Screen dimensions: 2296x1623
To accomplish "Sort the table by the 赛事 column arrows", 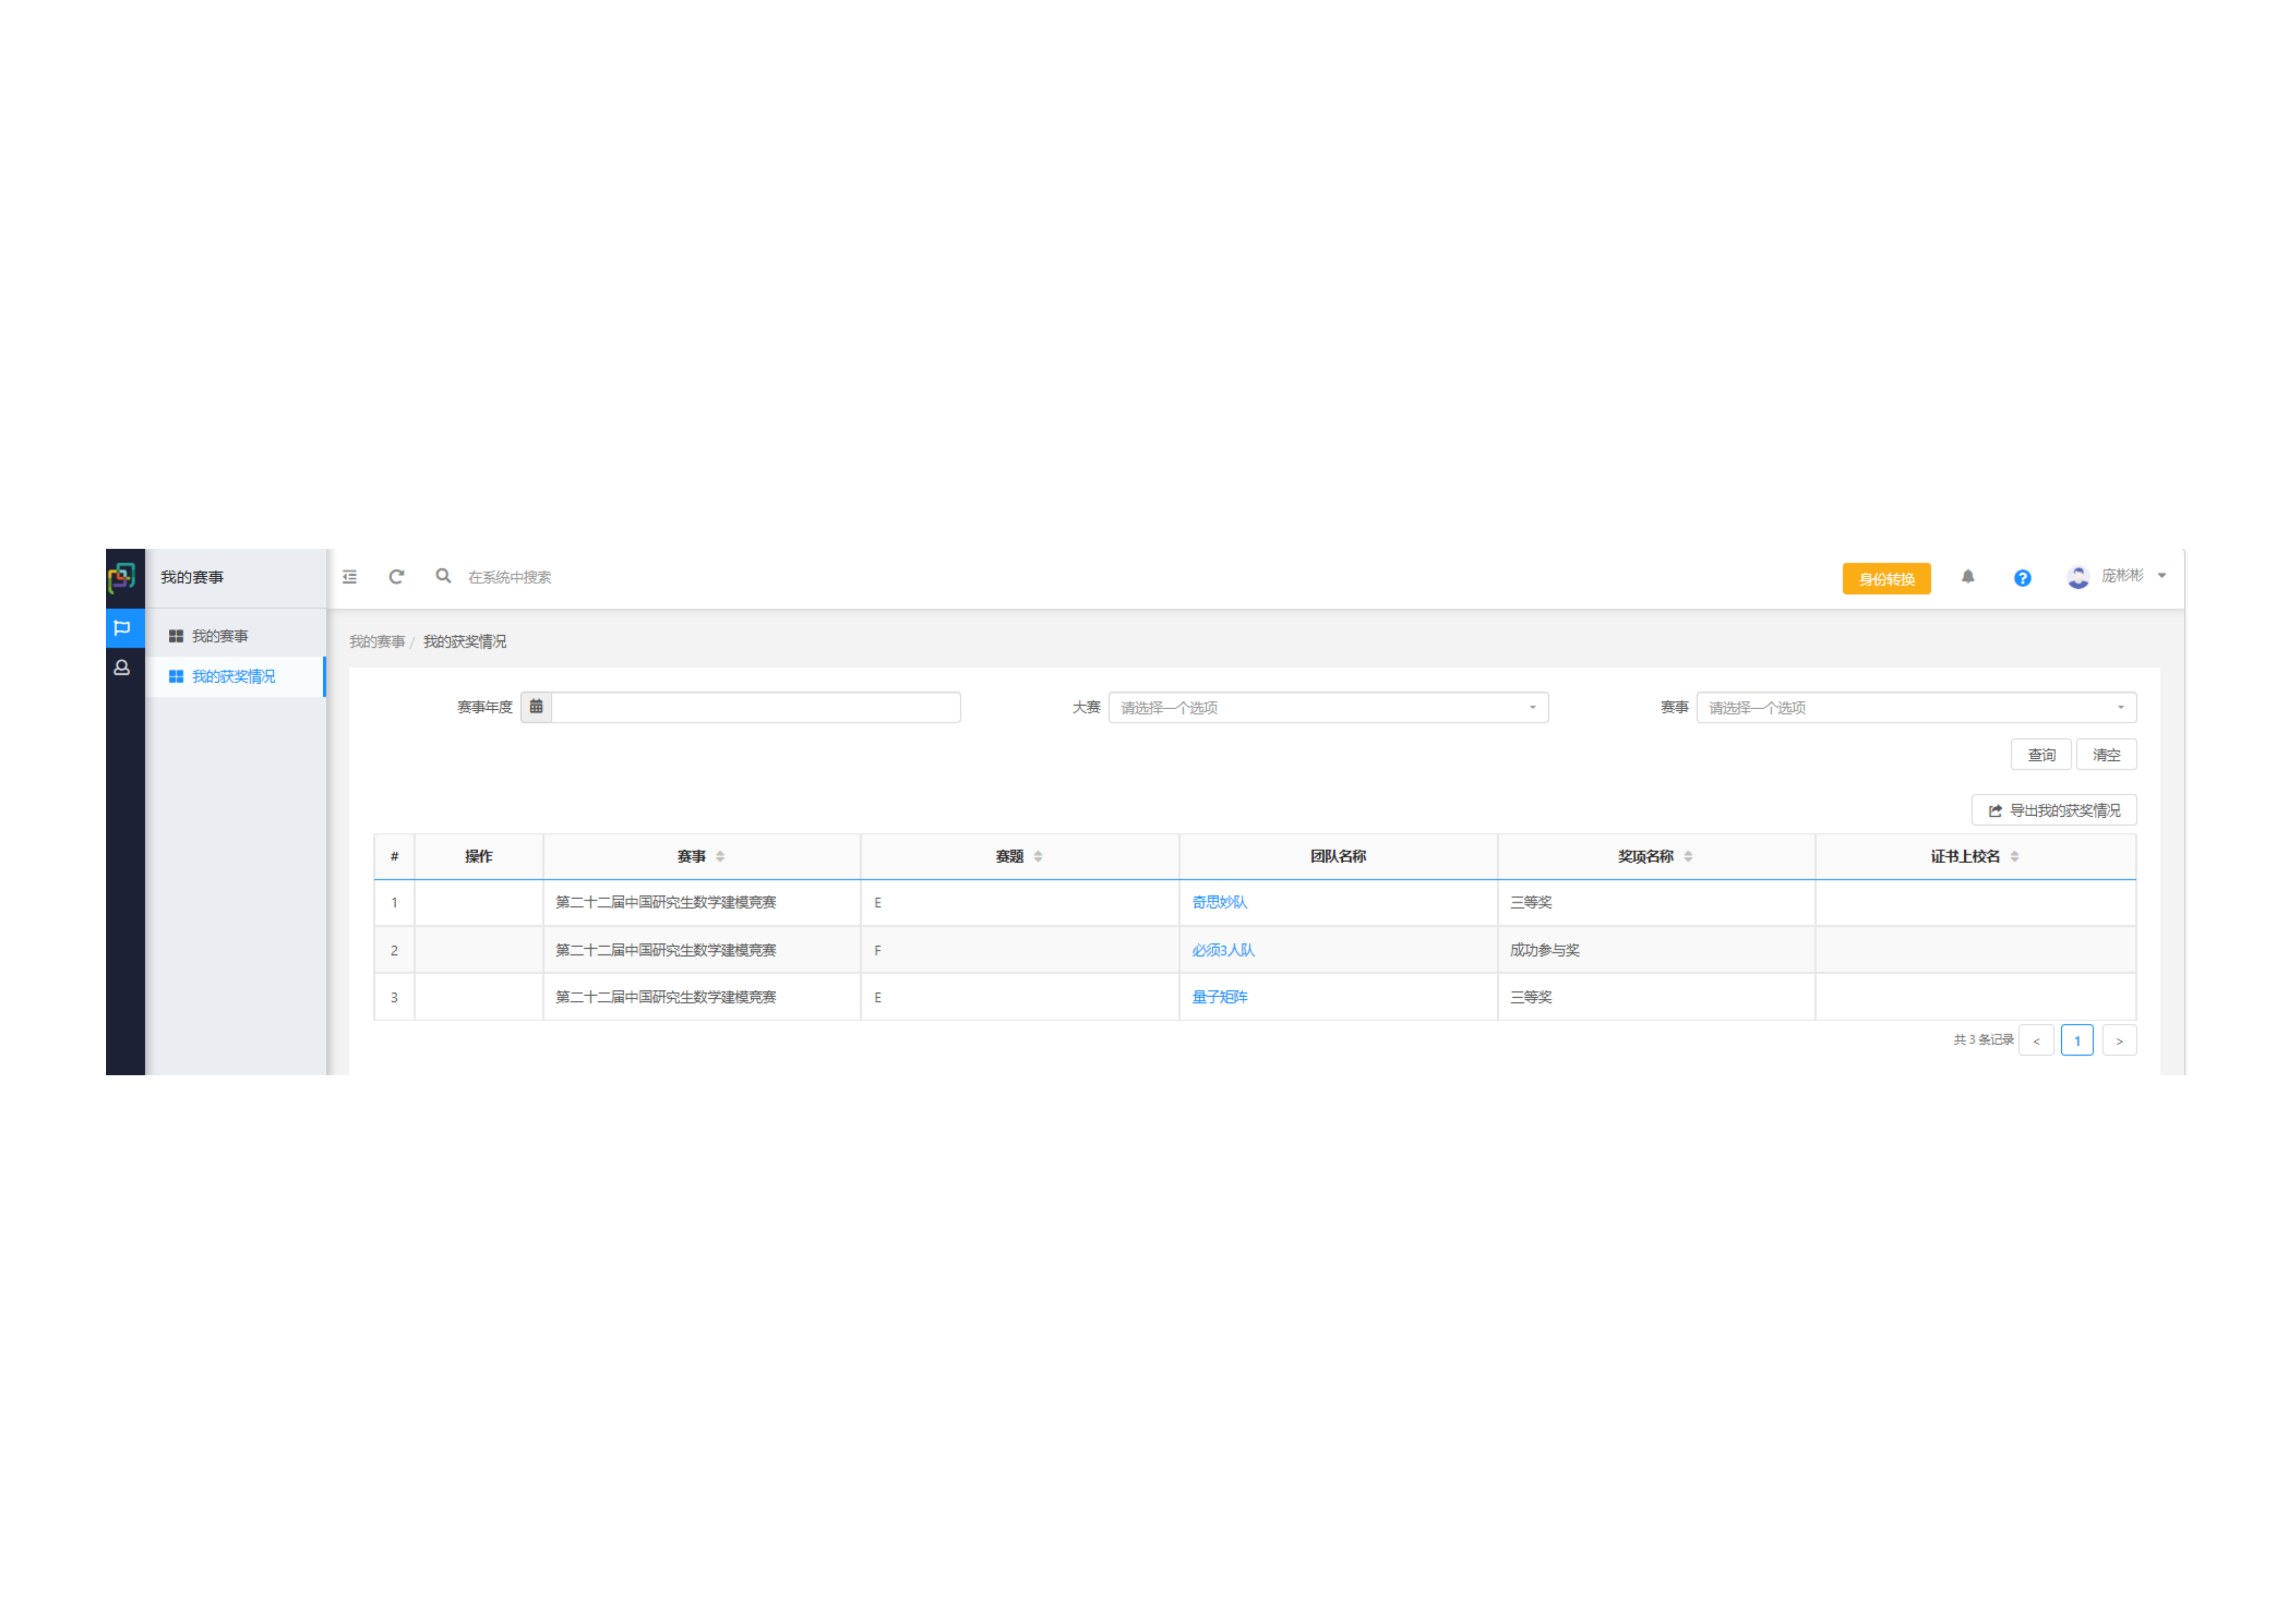I will [x=720, y=857].
